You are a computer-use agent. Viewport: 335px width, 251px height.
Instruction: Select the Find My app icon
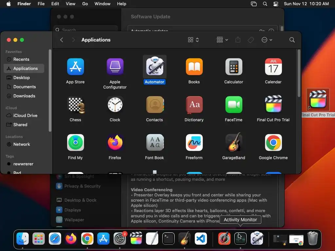coord(76,142)
